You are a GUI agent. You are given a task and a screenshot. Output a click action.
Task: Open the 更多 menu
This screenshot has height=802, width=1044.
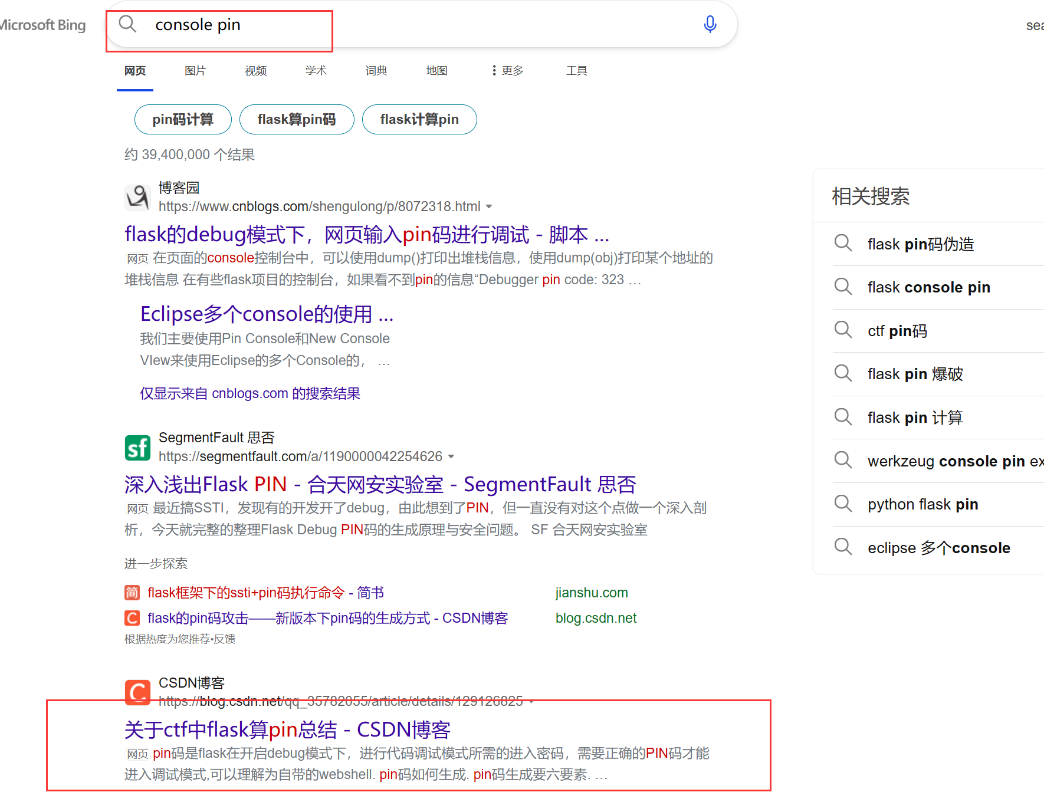(507, 71)
